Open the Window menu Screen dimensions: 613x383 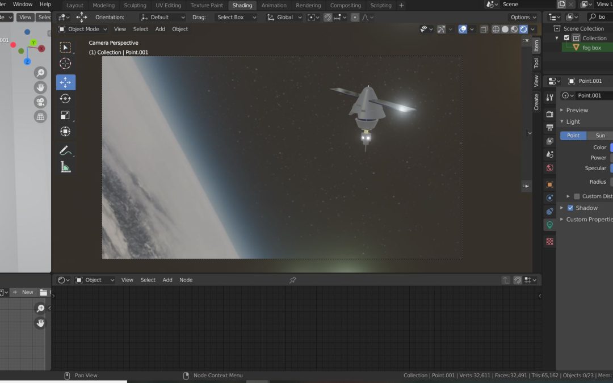point(22,5)
